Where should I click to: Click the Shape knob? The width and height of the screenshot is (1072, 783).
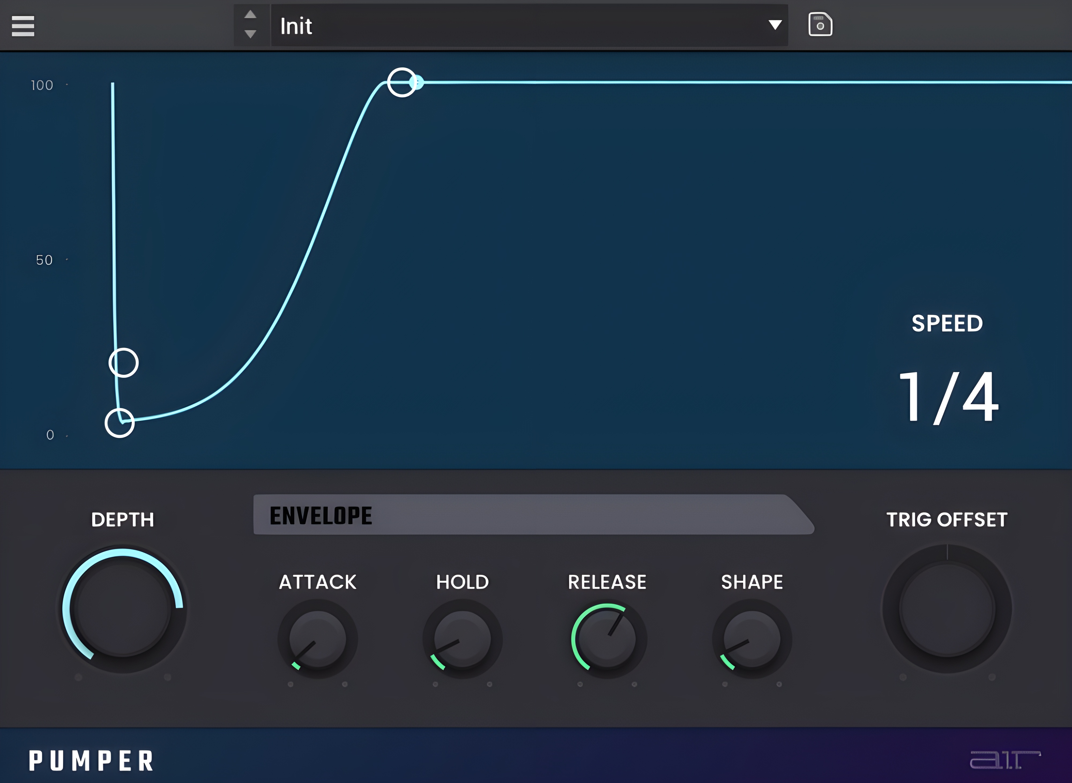[x=752, y=639]
